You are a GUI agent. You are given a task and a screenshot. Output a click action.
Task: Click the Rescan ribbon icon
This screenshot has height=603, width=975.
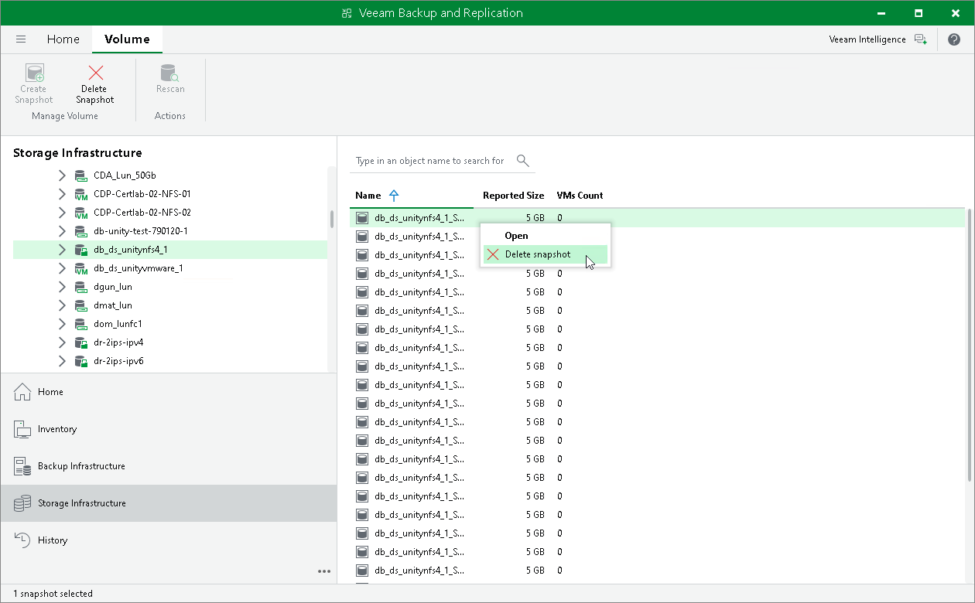tap(169, 73)
